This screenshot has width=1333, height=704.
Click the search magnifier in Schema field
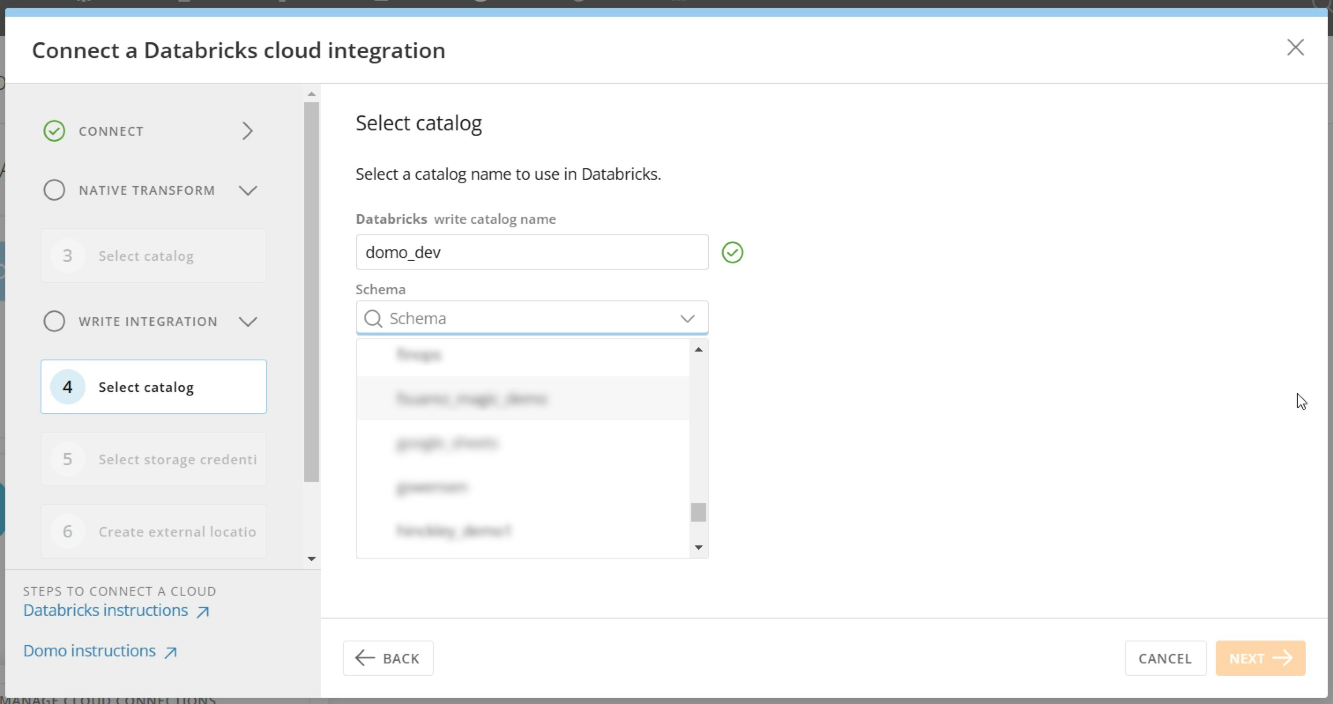[x=372, y=318]
